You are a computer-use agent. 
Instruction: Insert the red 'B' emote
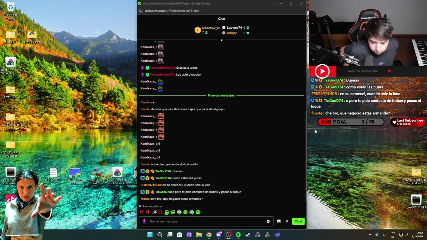coord(142,212)
